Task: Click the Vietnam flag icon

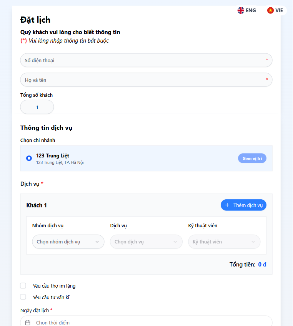Action: click(x=270, y=10)
